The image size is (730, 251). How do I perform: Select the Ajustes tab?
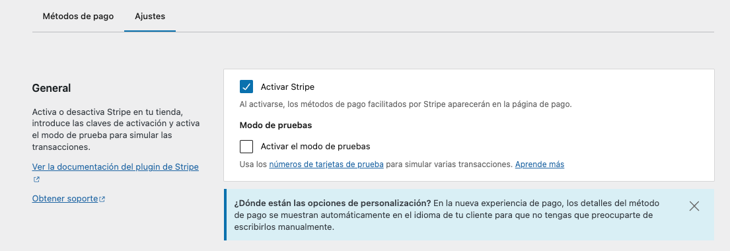pos(150,16)
